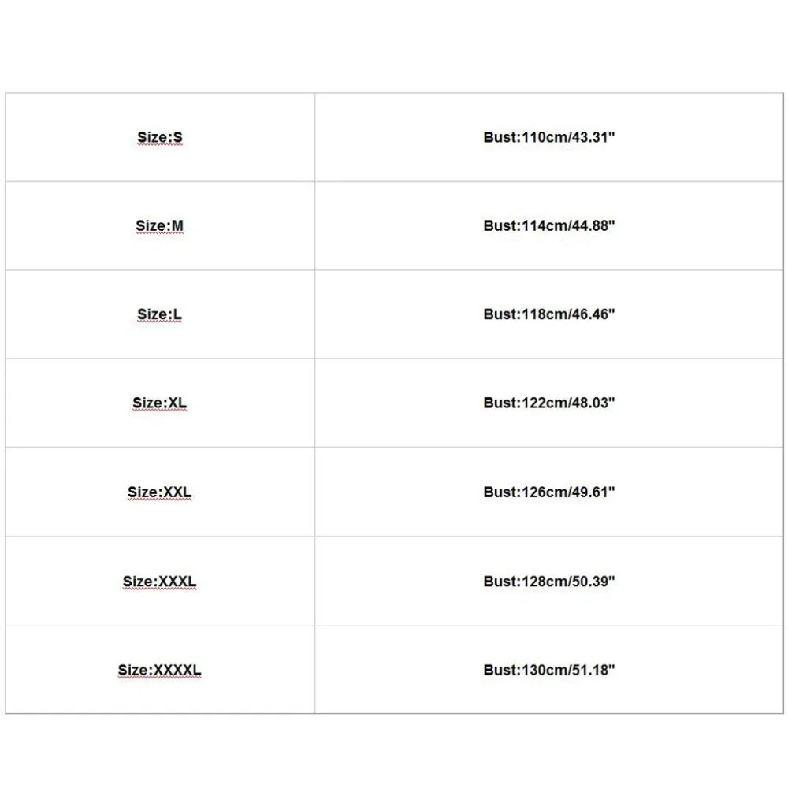The height and width of the screenshot is (788, 788).
Task: Click the Size:XXXXL label
Action: point(160,670)
